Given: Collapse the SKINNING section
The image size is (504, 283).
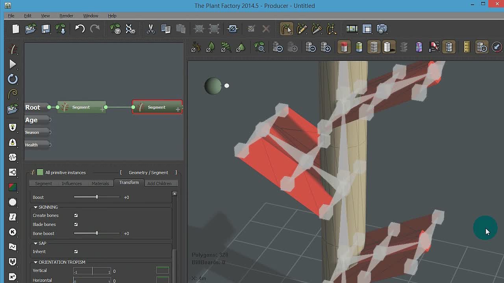Looking at the screenshot, I should (x=35, y=207).
